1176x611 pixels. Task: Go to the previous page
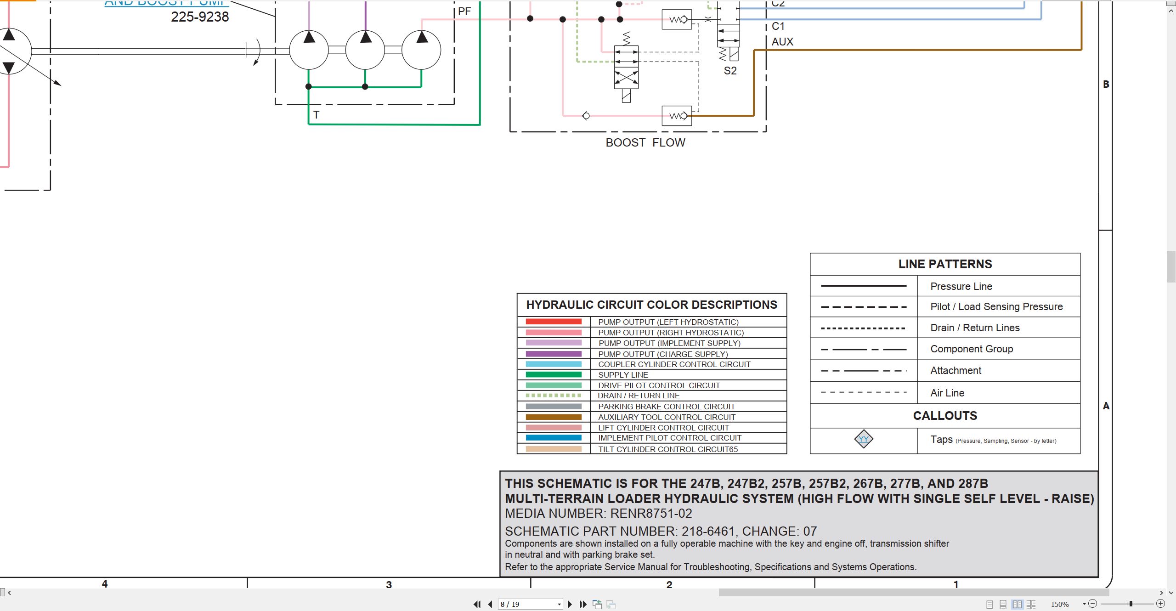(x=490, y=605)
